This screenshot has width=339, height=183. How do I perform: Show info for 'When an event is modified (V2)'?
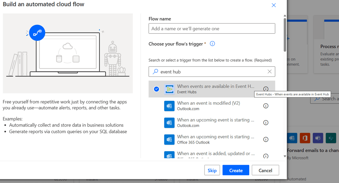(x=266, y=106)
